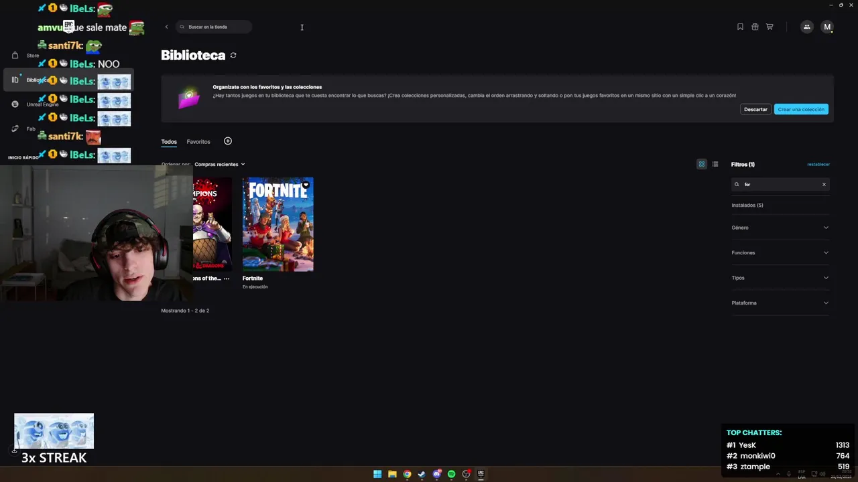Click the 'Filtros (1)' heading
858x482 pixels.
click(743, 165)
